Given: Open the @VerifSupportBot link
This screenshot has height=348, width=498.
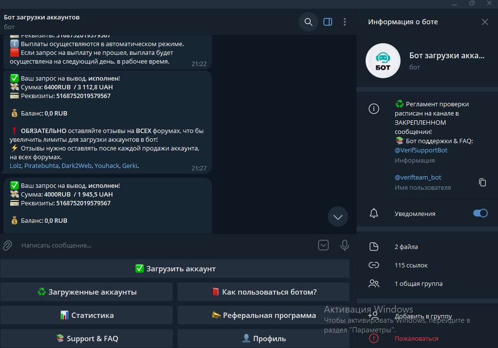Looking at the screenshot, I should click(421, 150).
